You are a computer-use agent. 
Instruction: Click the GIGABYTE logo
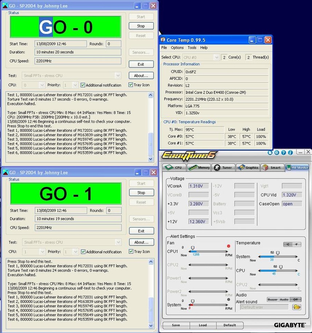tap(290, 325)
